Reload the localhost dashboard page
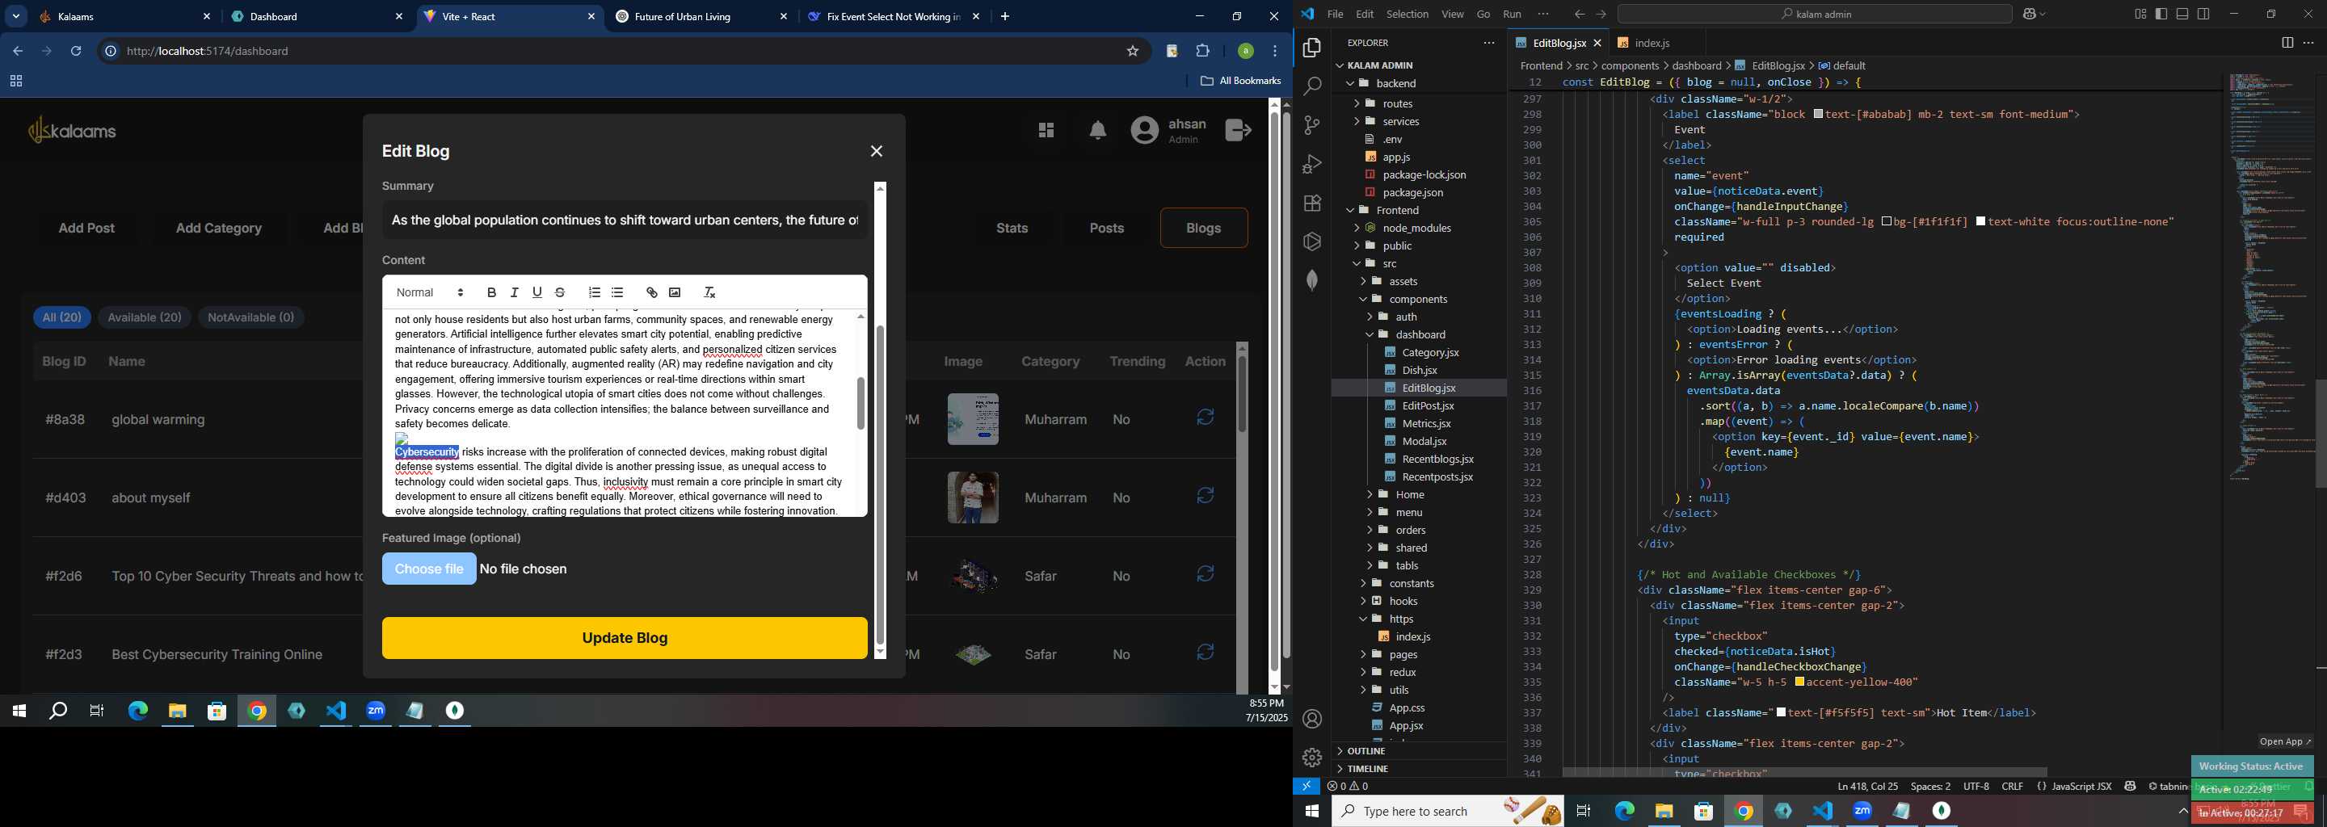 point(76,52)
